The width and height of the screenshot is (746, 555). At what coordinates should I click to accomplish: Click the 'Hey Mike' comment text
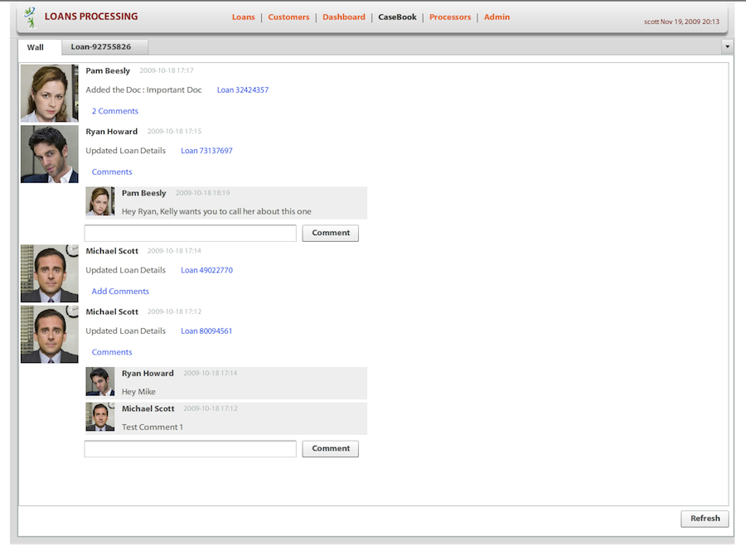point(138,392)
